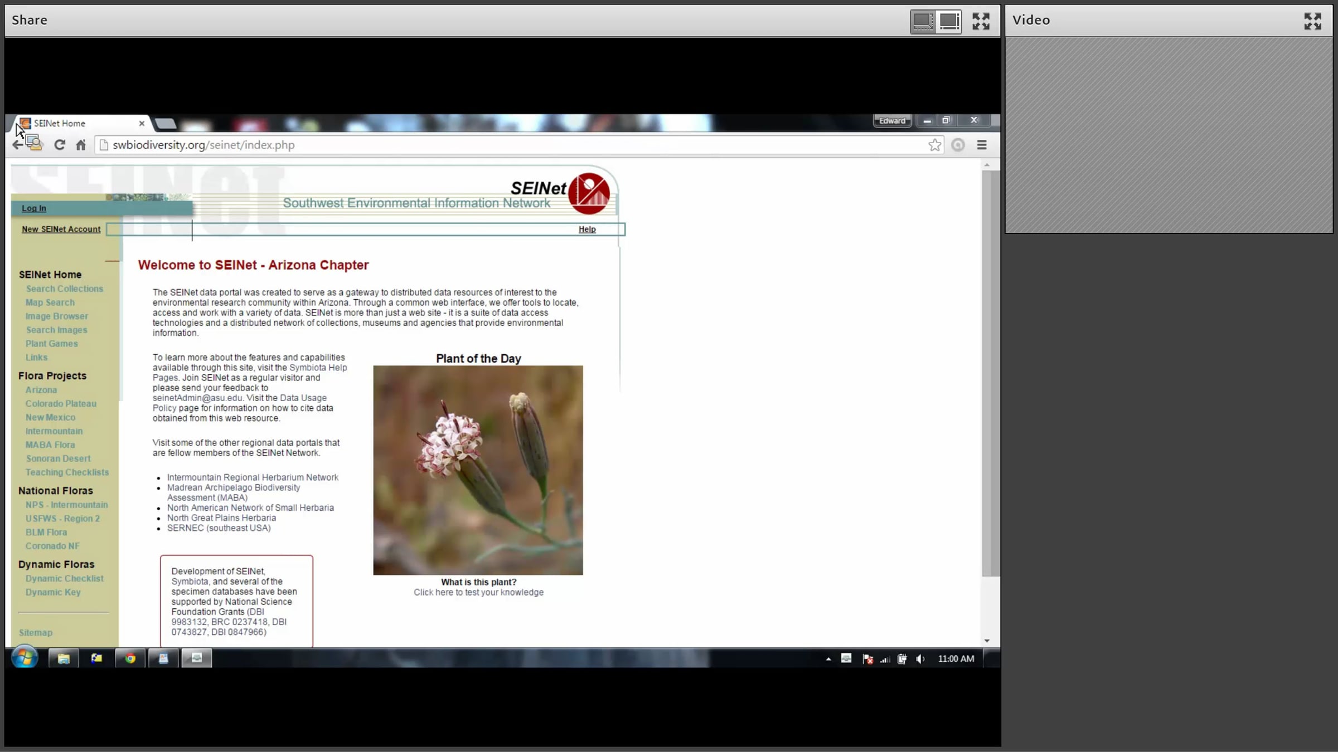Click the Log In link
1338x752 pixels.
(x=34, y=208)
